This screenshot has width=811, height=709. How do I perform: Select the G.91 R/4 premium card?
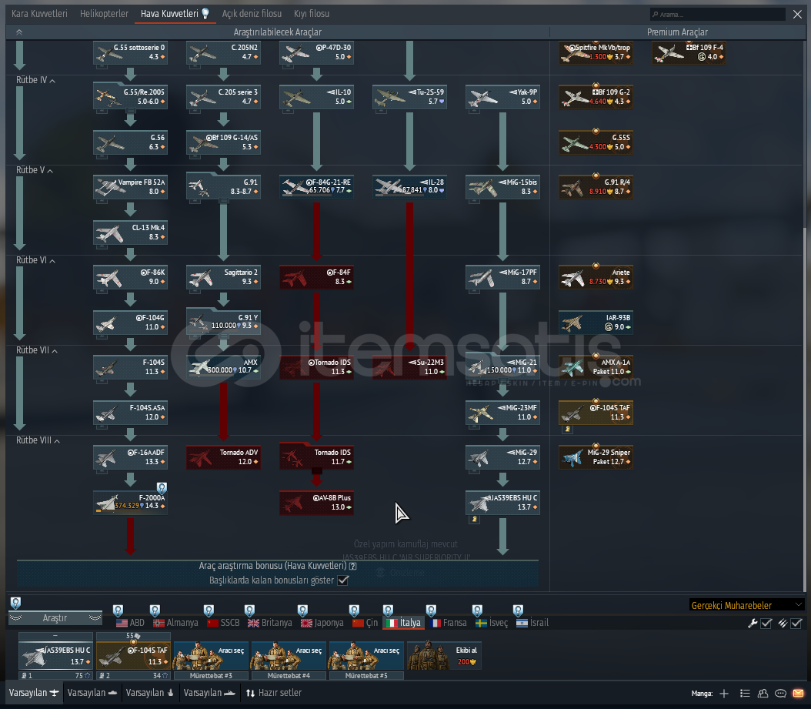tap(596, 187)
